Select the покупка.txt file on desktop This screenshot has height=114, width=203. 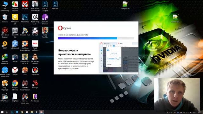click(125, 5)
